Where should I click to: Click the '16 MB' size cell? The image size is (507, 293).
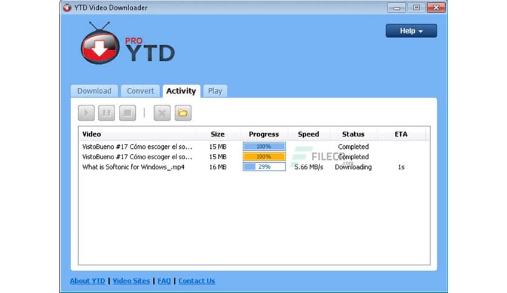point(218,167)
